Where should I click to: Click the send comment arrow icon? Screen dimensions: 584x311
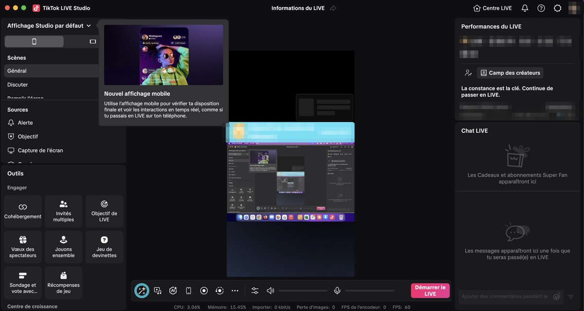tap(571, 297)
